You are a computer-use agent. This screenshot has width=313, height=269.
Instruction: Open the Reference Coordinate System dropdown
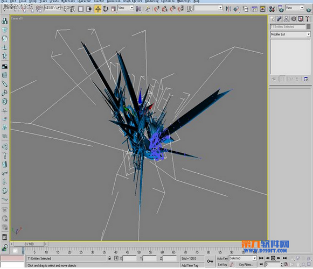[126, 8]
